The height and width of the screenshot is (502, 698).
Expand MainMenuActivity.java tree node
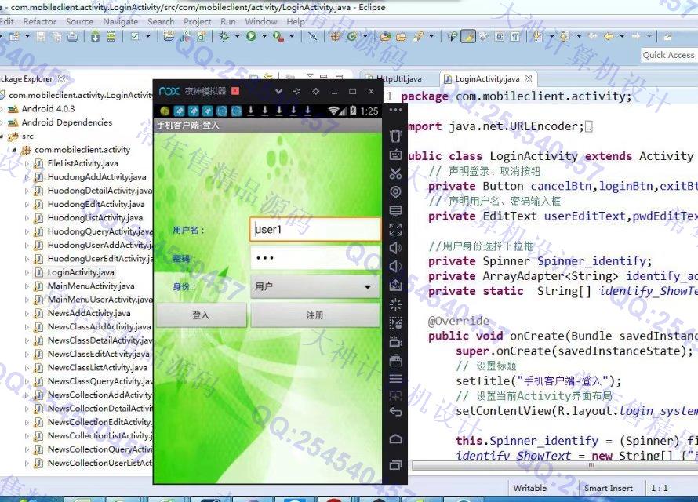click(27, 286)
